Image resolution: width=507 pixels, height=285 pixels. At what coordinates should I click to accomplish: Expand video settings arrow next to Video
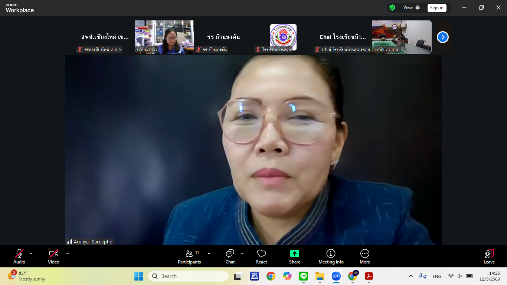[68, 253]
